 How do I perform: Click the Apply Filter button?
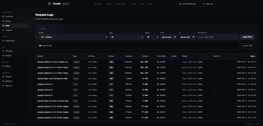point(248,37)
